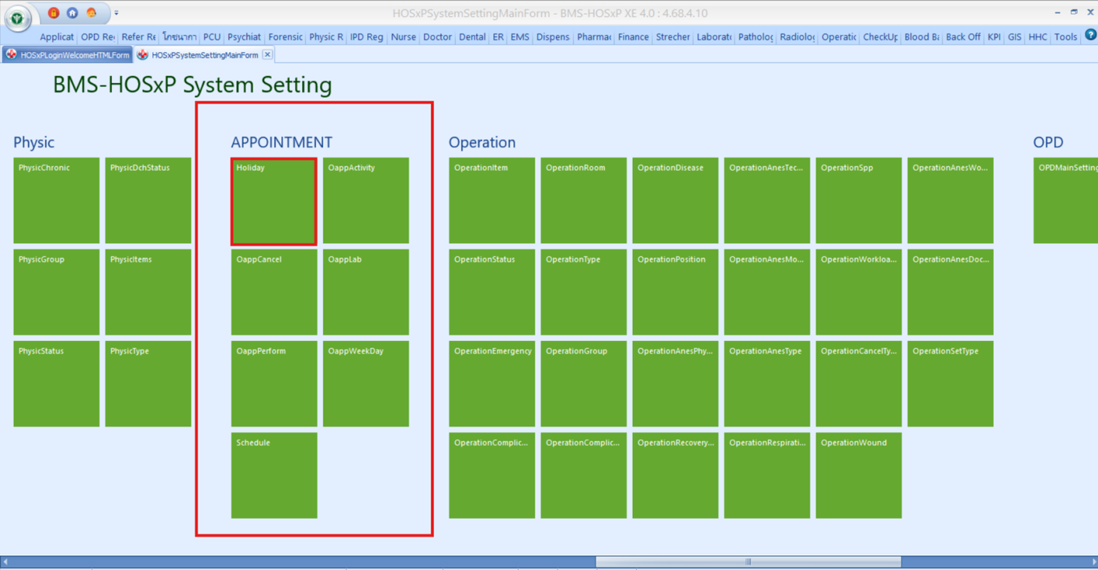
Task: Open the ER menu
Action: [498, 37]
